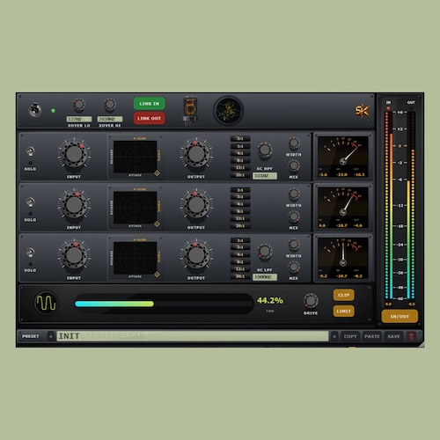Select the 12:1 ratio on the middle band
Viewport: 440px width, 440px height.
click(x=240, y=219)
